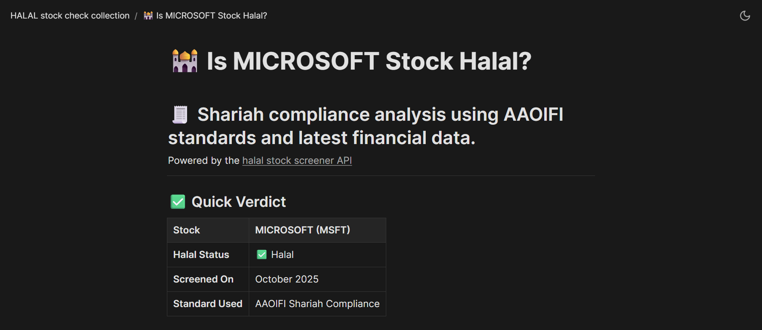The width and height of the screenshot is (762, 330).
Task: Click the green checkmark next to Quick Verdict
Action: (x=177, y=201)
